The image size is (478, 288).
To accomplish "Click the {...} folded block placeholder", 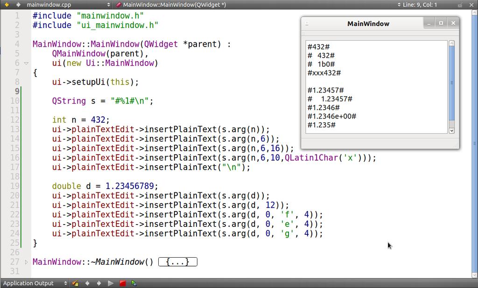I will (x=178, y=262).
